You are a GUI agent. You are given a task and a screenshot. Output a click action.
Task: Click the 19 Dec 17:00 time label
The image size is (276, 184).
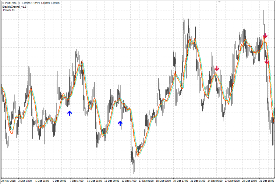tap(181, 181)
